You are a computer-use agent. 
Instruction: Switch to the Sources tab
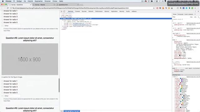click(x=84, y=12)
